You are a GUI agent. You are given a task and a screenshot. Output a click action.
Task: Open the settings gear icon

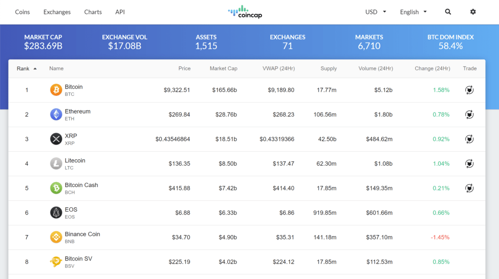point(473,12)
